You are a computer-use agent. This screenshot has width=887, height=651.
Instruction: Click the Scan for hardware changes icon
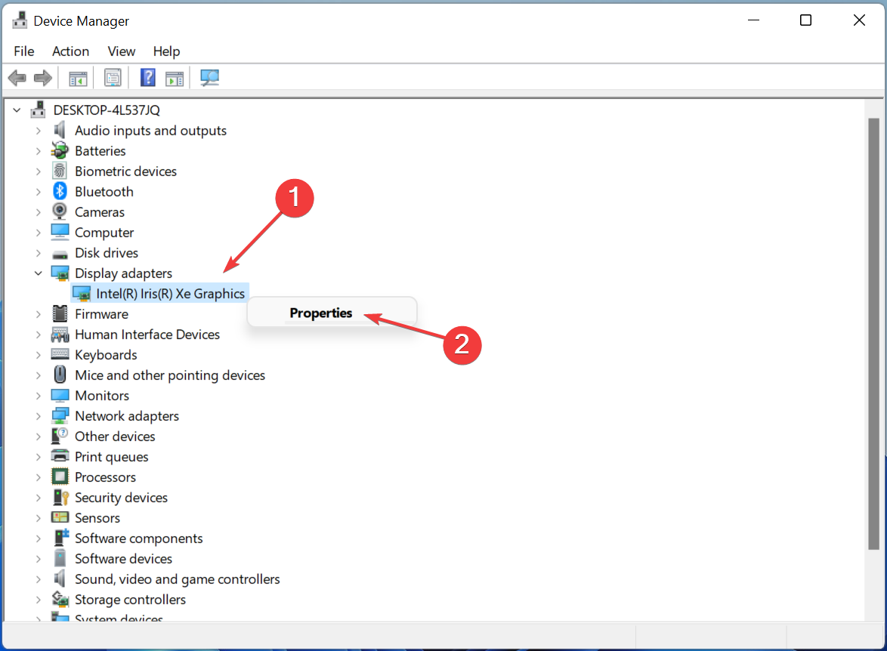209,78
